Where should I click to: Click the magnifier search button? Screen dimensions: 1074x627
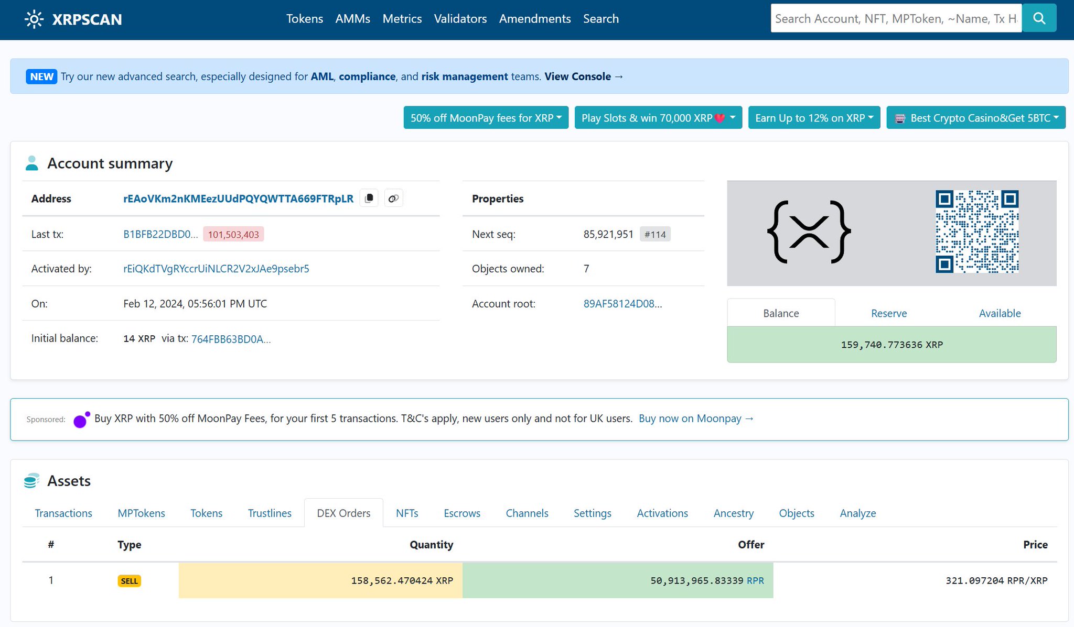[x=1039, y=18]
